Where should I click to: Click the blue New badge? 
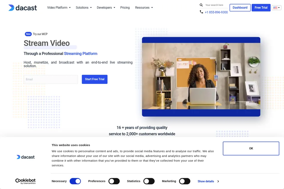pyautogui.click(x=28, y=34)
